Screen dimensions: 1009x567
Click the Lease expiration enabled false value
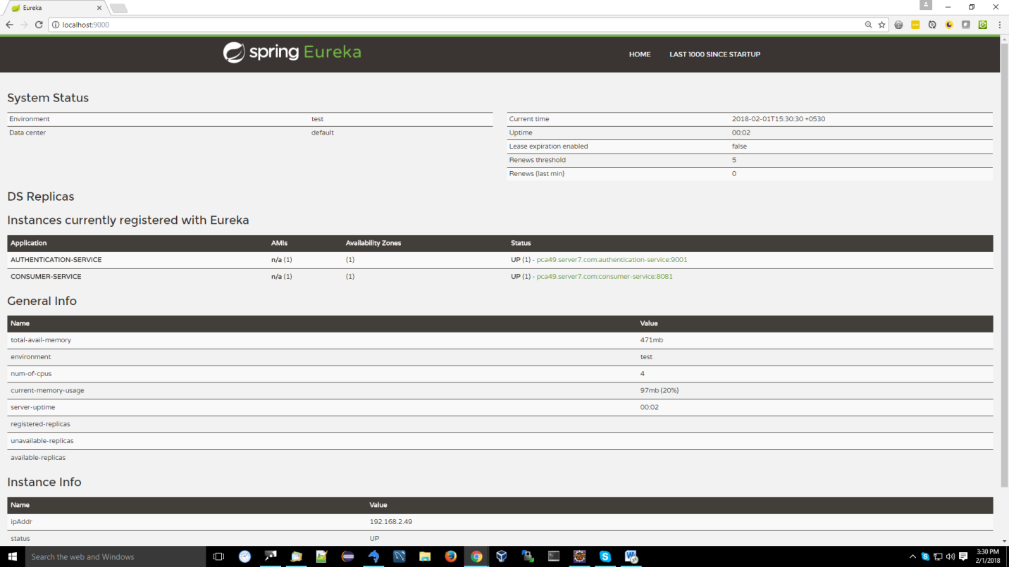(739, 147)
